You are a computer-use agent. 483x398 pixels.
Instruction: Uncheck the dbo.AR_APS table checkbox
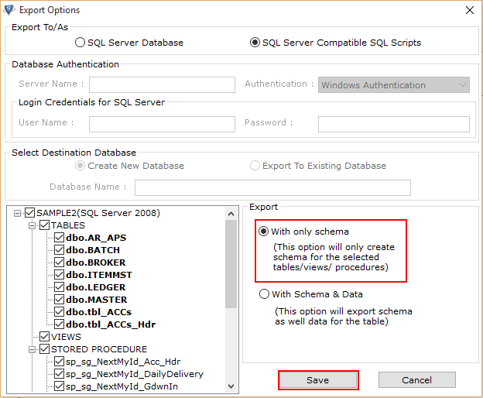click(x=59, y=238)
